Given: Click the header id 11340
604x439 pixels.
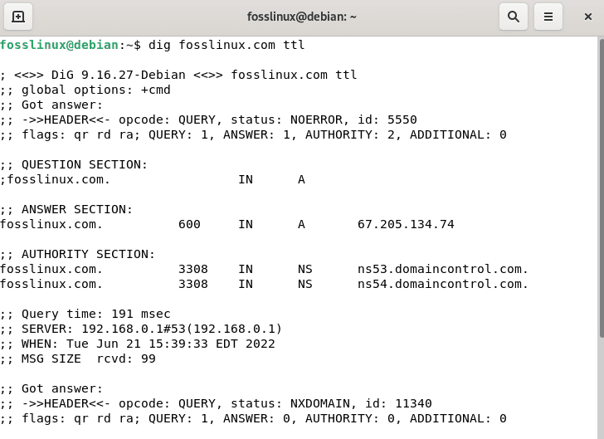Looking at the screenshot, I should (x=398, y=403).
